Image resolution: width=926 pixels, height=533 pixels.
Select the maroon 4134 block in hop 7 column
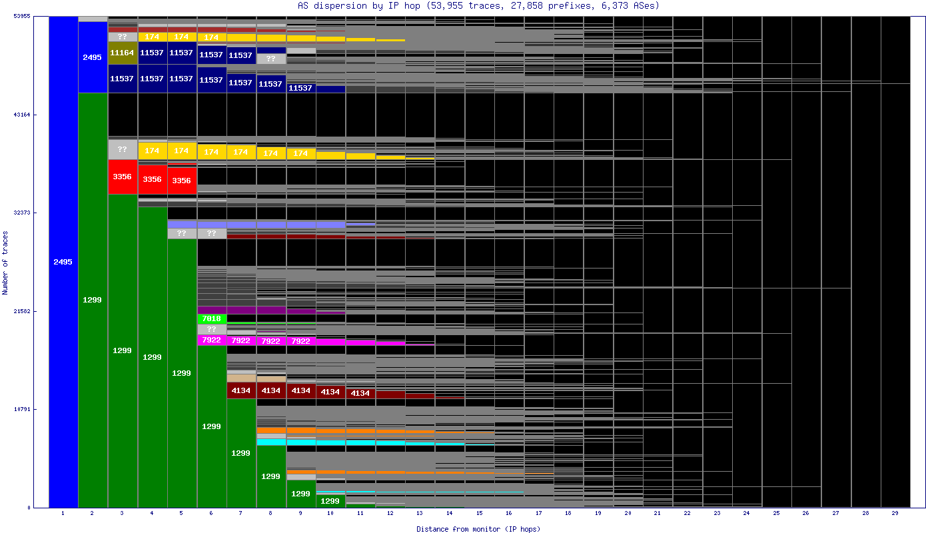[x=241, y=390]
